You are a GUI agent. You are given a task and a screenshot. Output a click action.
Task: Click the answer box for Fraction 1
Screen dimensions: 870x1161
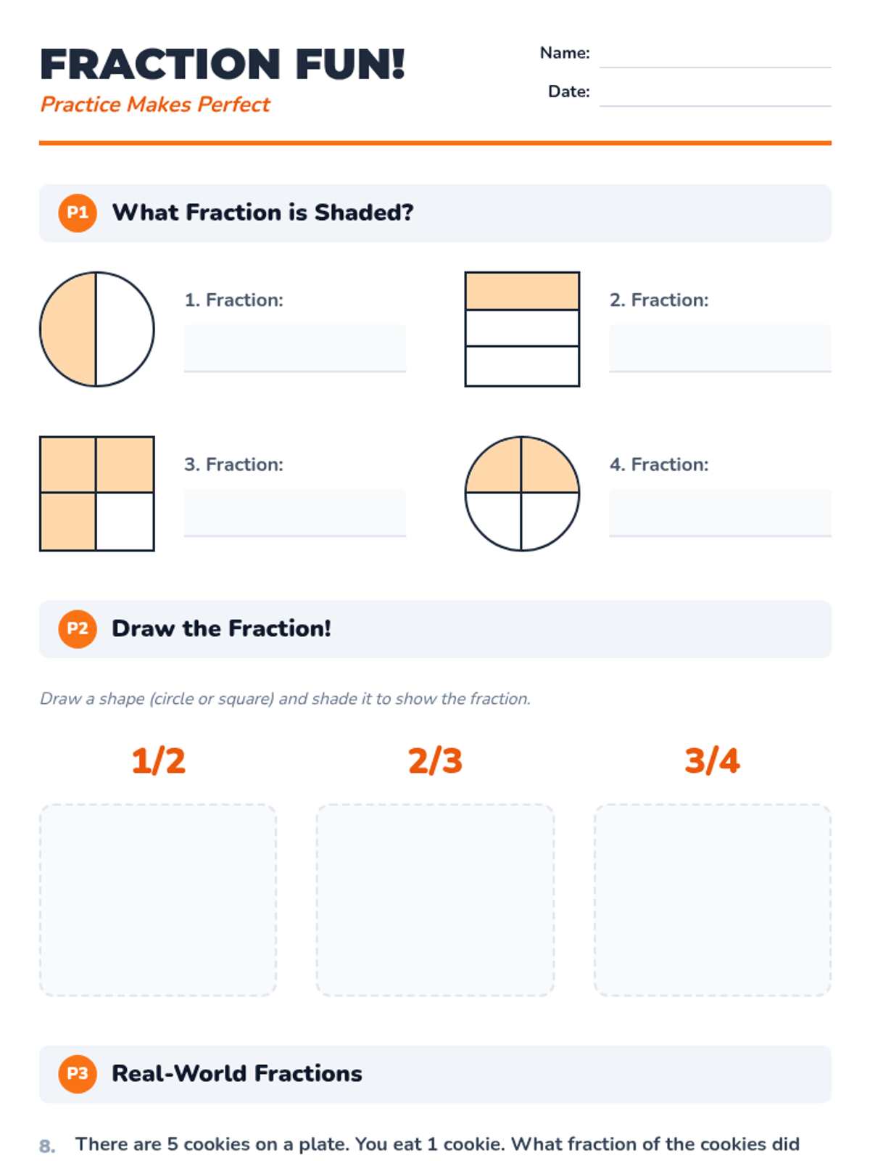click(294, 348)
